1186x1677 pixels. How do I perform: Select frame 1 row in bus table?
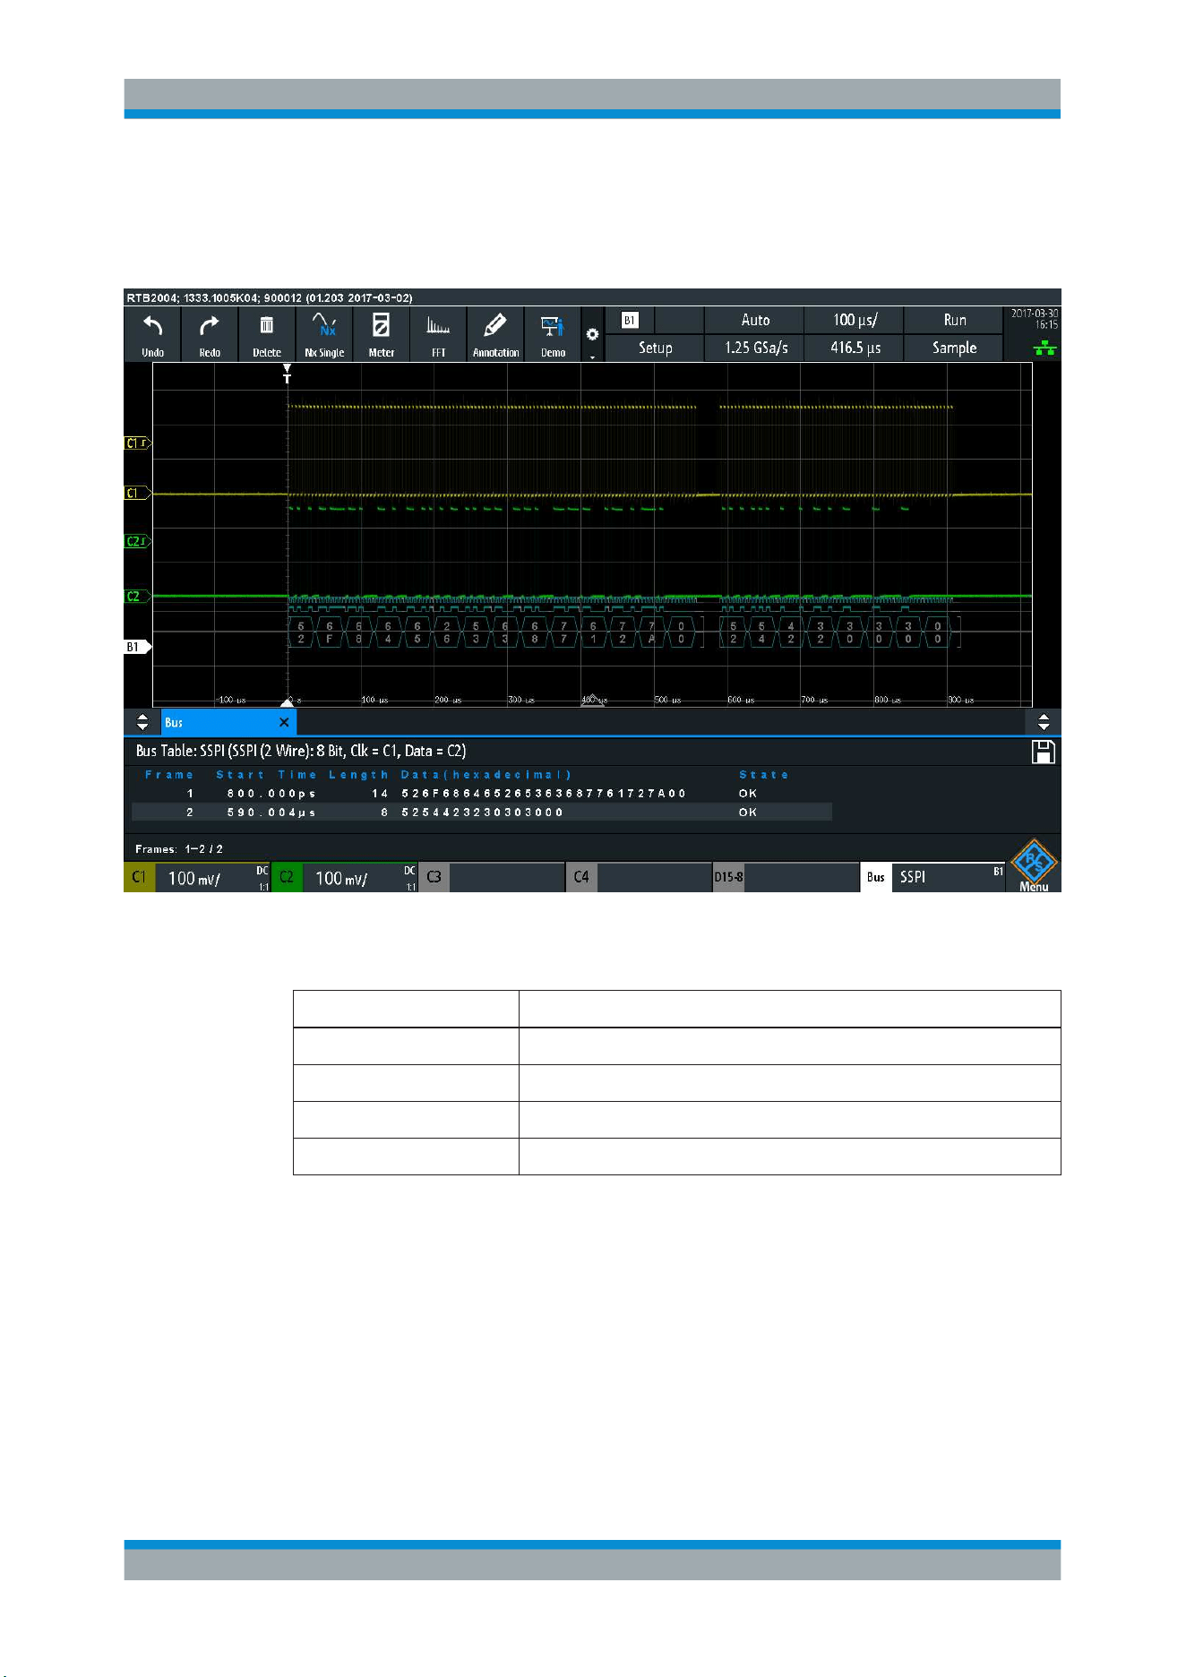pos(482,794)
